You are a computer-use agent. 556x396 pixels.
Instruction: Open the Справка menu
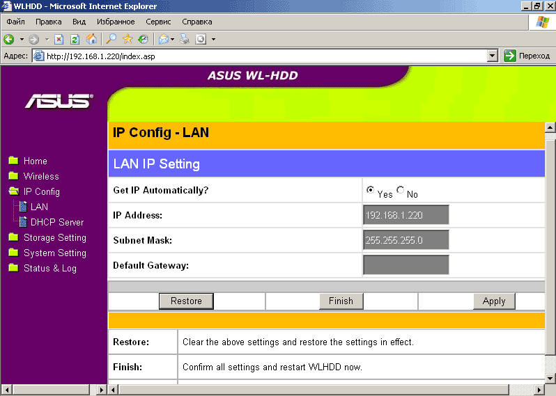click(x=196, y=22)
